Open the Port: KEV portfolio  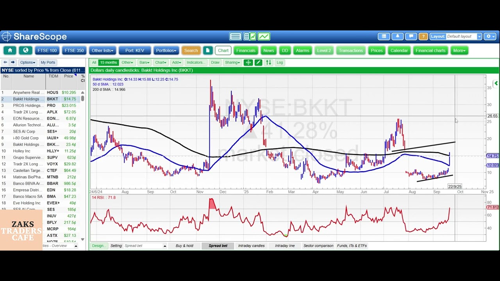pyautogui.click(x=135, y=50)
